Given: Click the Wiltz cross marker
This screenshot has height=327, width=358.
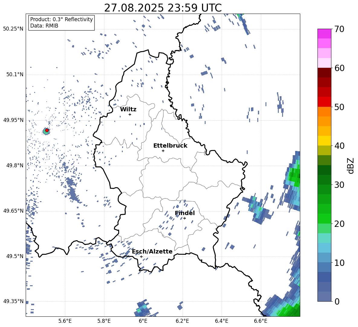Looking at the screenshot, I should tap(130, 114).
